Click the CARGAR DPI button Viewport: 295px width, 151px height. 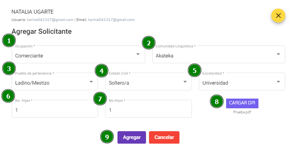pyautogui.click(x=242, y=103)
